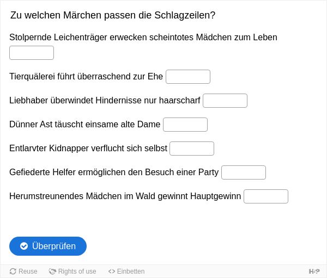Click the Überprüfen button

48,246
